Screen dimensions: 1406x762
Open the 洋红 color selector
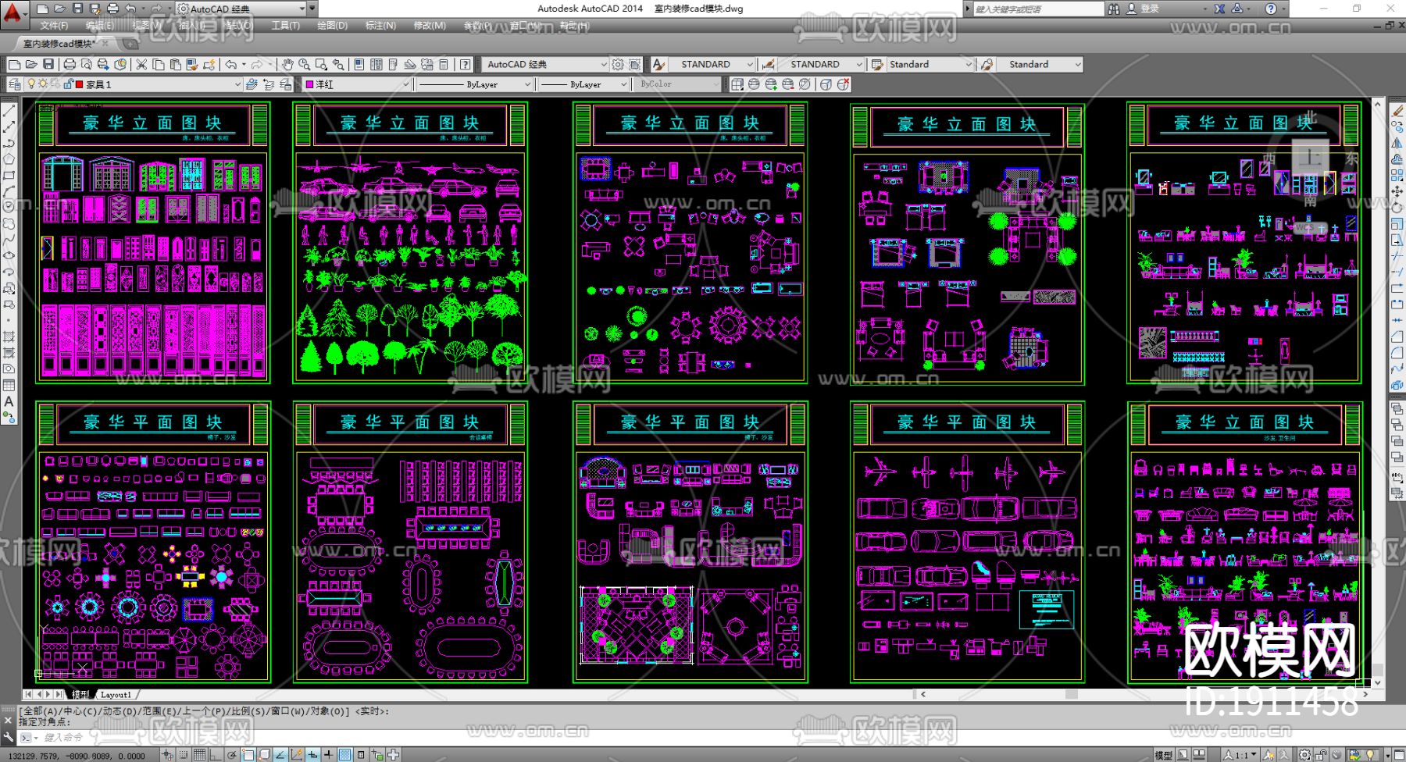(357, 84)
